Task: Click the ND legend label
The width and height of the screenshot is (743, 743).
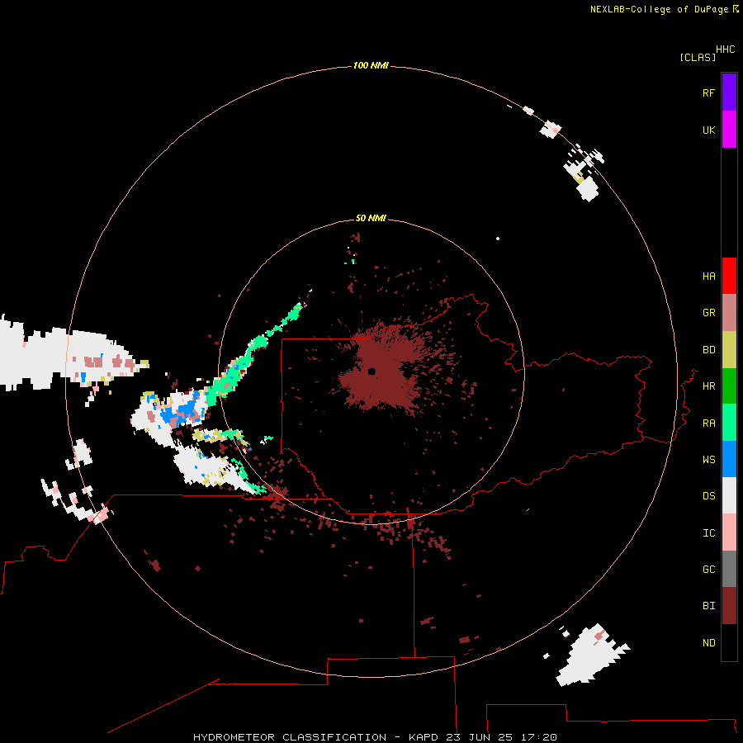Action: pyautogui.click(x=708, y=643)
